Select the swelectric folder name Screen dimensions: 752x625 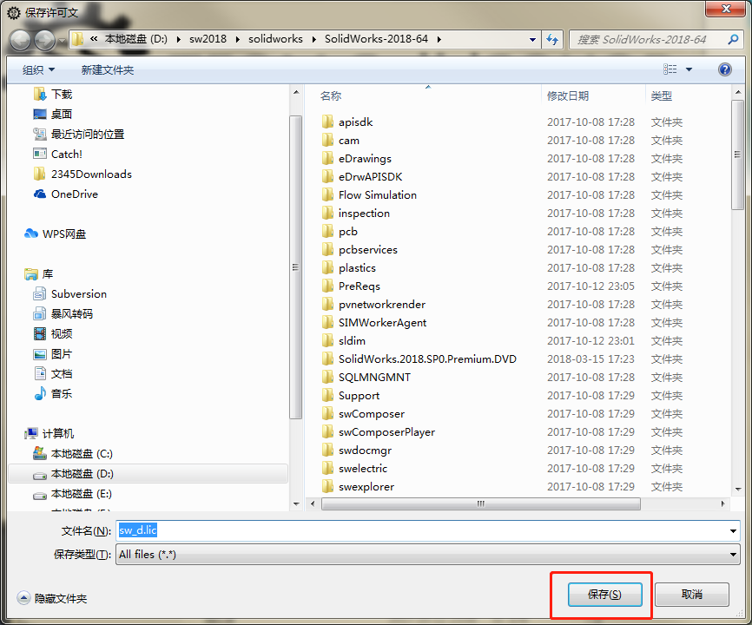(363, 468)
